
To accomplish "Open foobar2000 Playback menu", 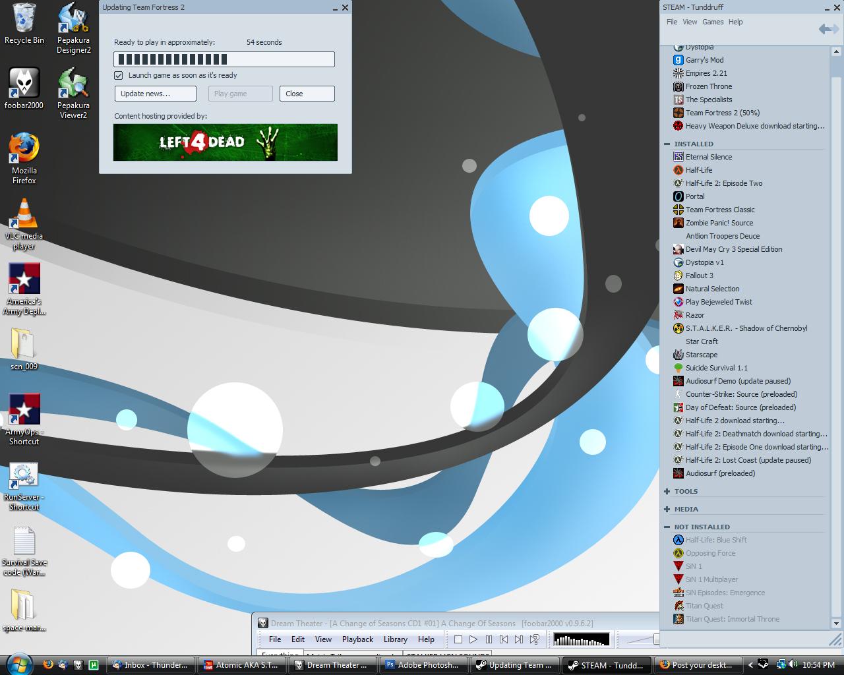I will (357, 639).
